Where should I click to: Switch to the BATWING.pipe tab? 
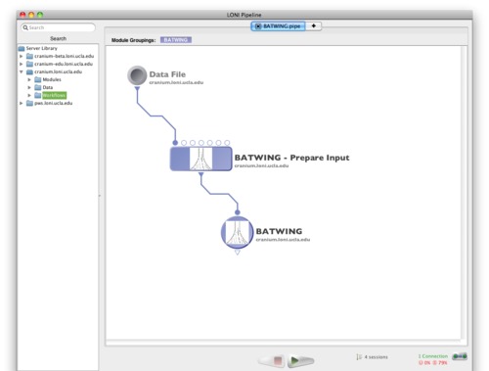click(278, 26)
